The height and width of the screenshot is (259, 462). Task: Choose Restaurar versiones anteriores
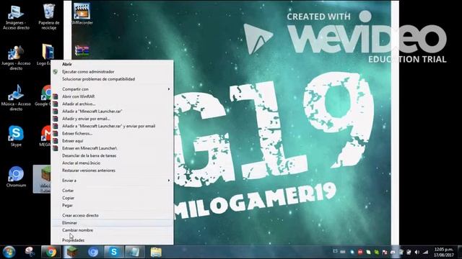(x=113, y=171)
